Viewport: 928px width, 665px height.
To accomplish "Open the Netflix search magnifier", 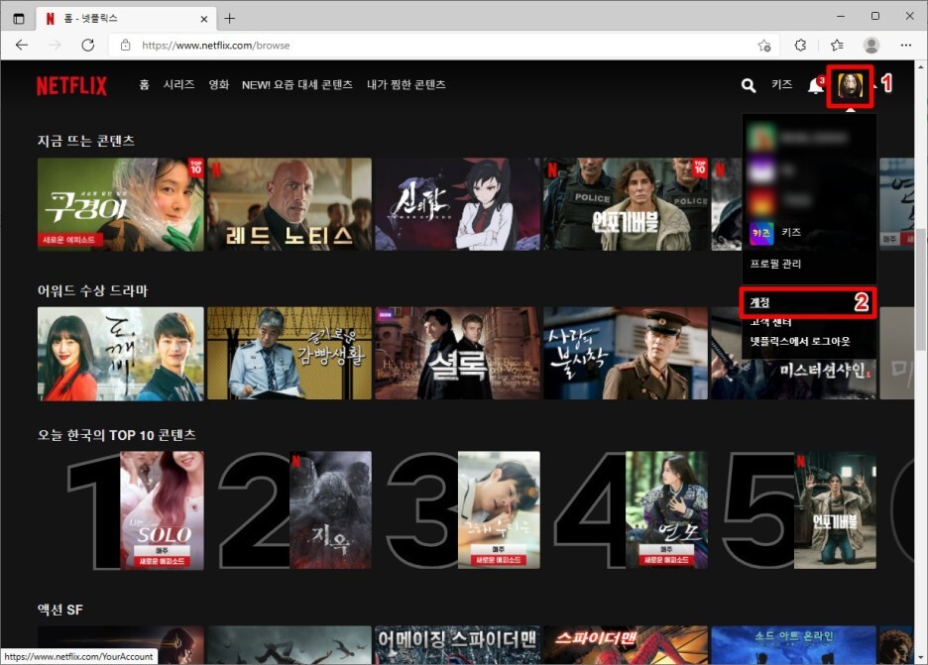I will [749, 86].
